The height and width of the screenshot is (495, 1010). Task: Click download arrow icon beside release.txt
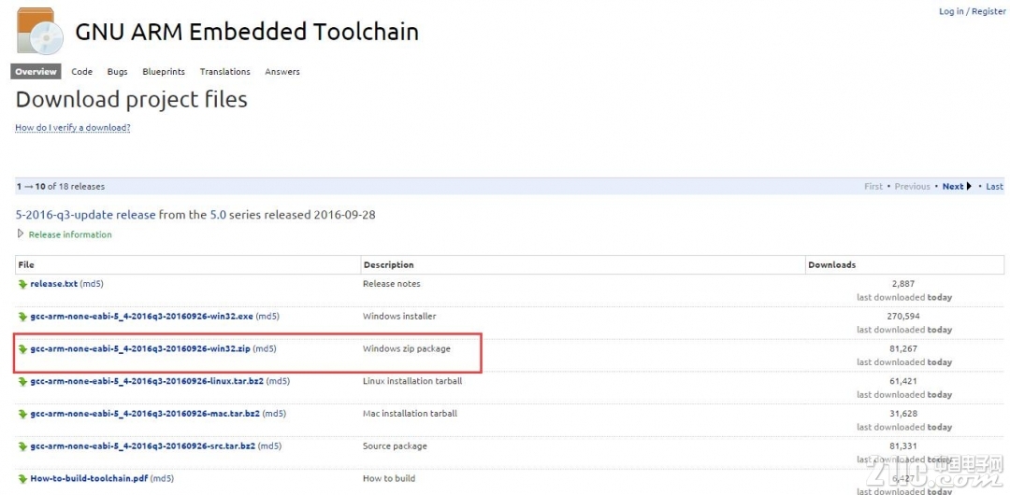(x=22, y=285)
